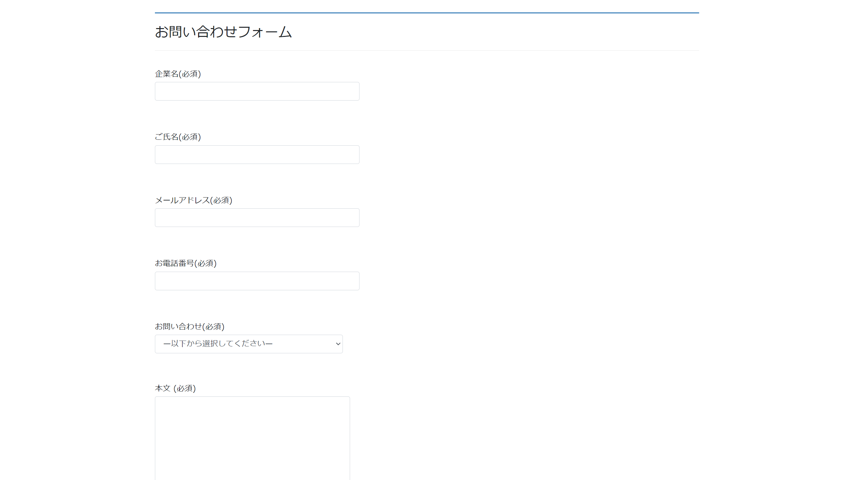
Task: Click the 企業名 text input field
Action: [257, 91]
